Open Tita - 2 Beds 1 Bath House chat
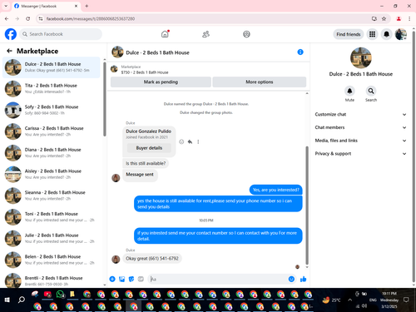Viewport: 416px width, 312px height. tap(52, 88)
